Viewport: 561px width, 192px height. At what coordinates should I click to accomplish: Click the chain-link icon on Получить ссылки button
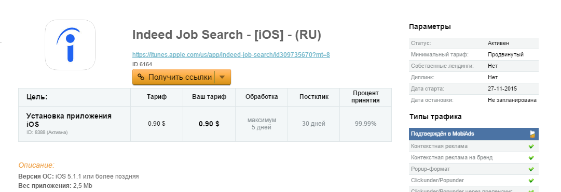[141, 77]
